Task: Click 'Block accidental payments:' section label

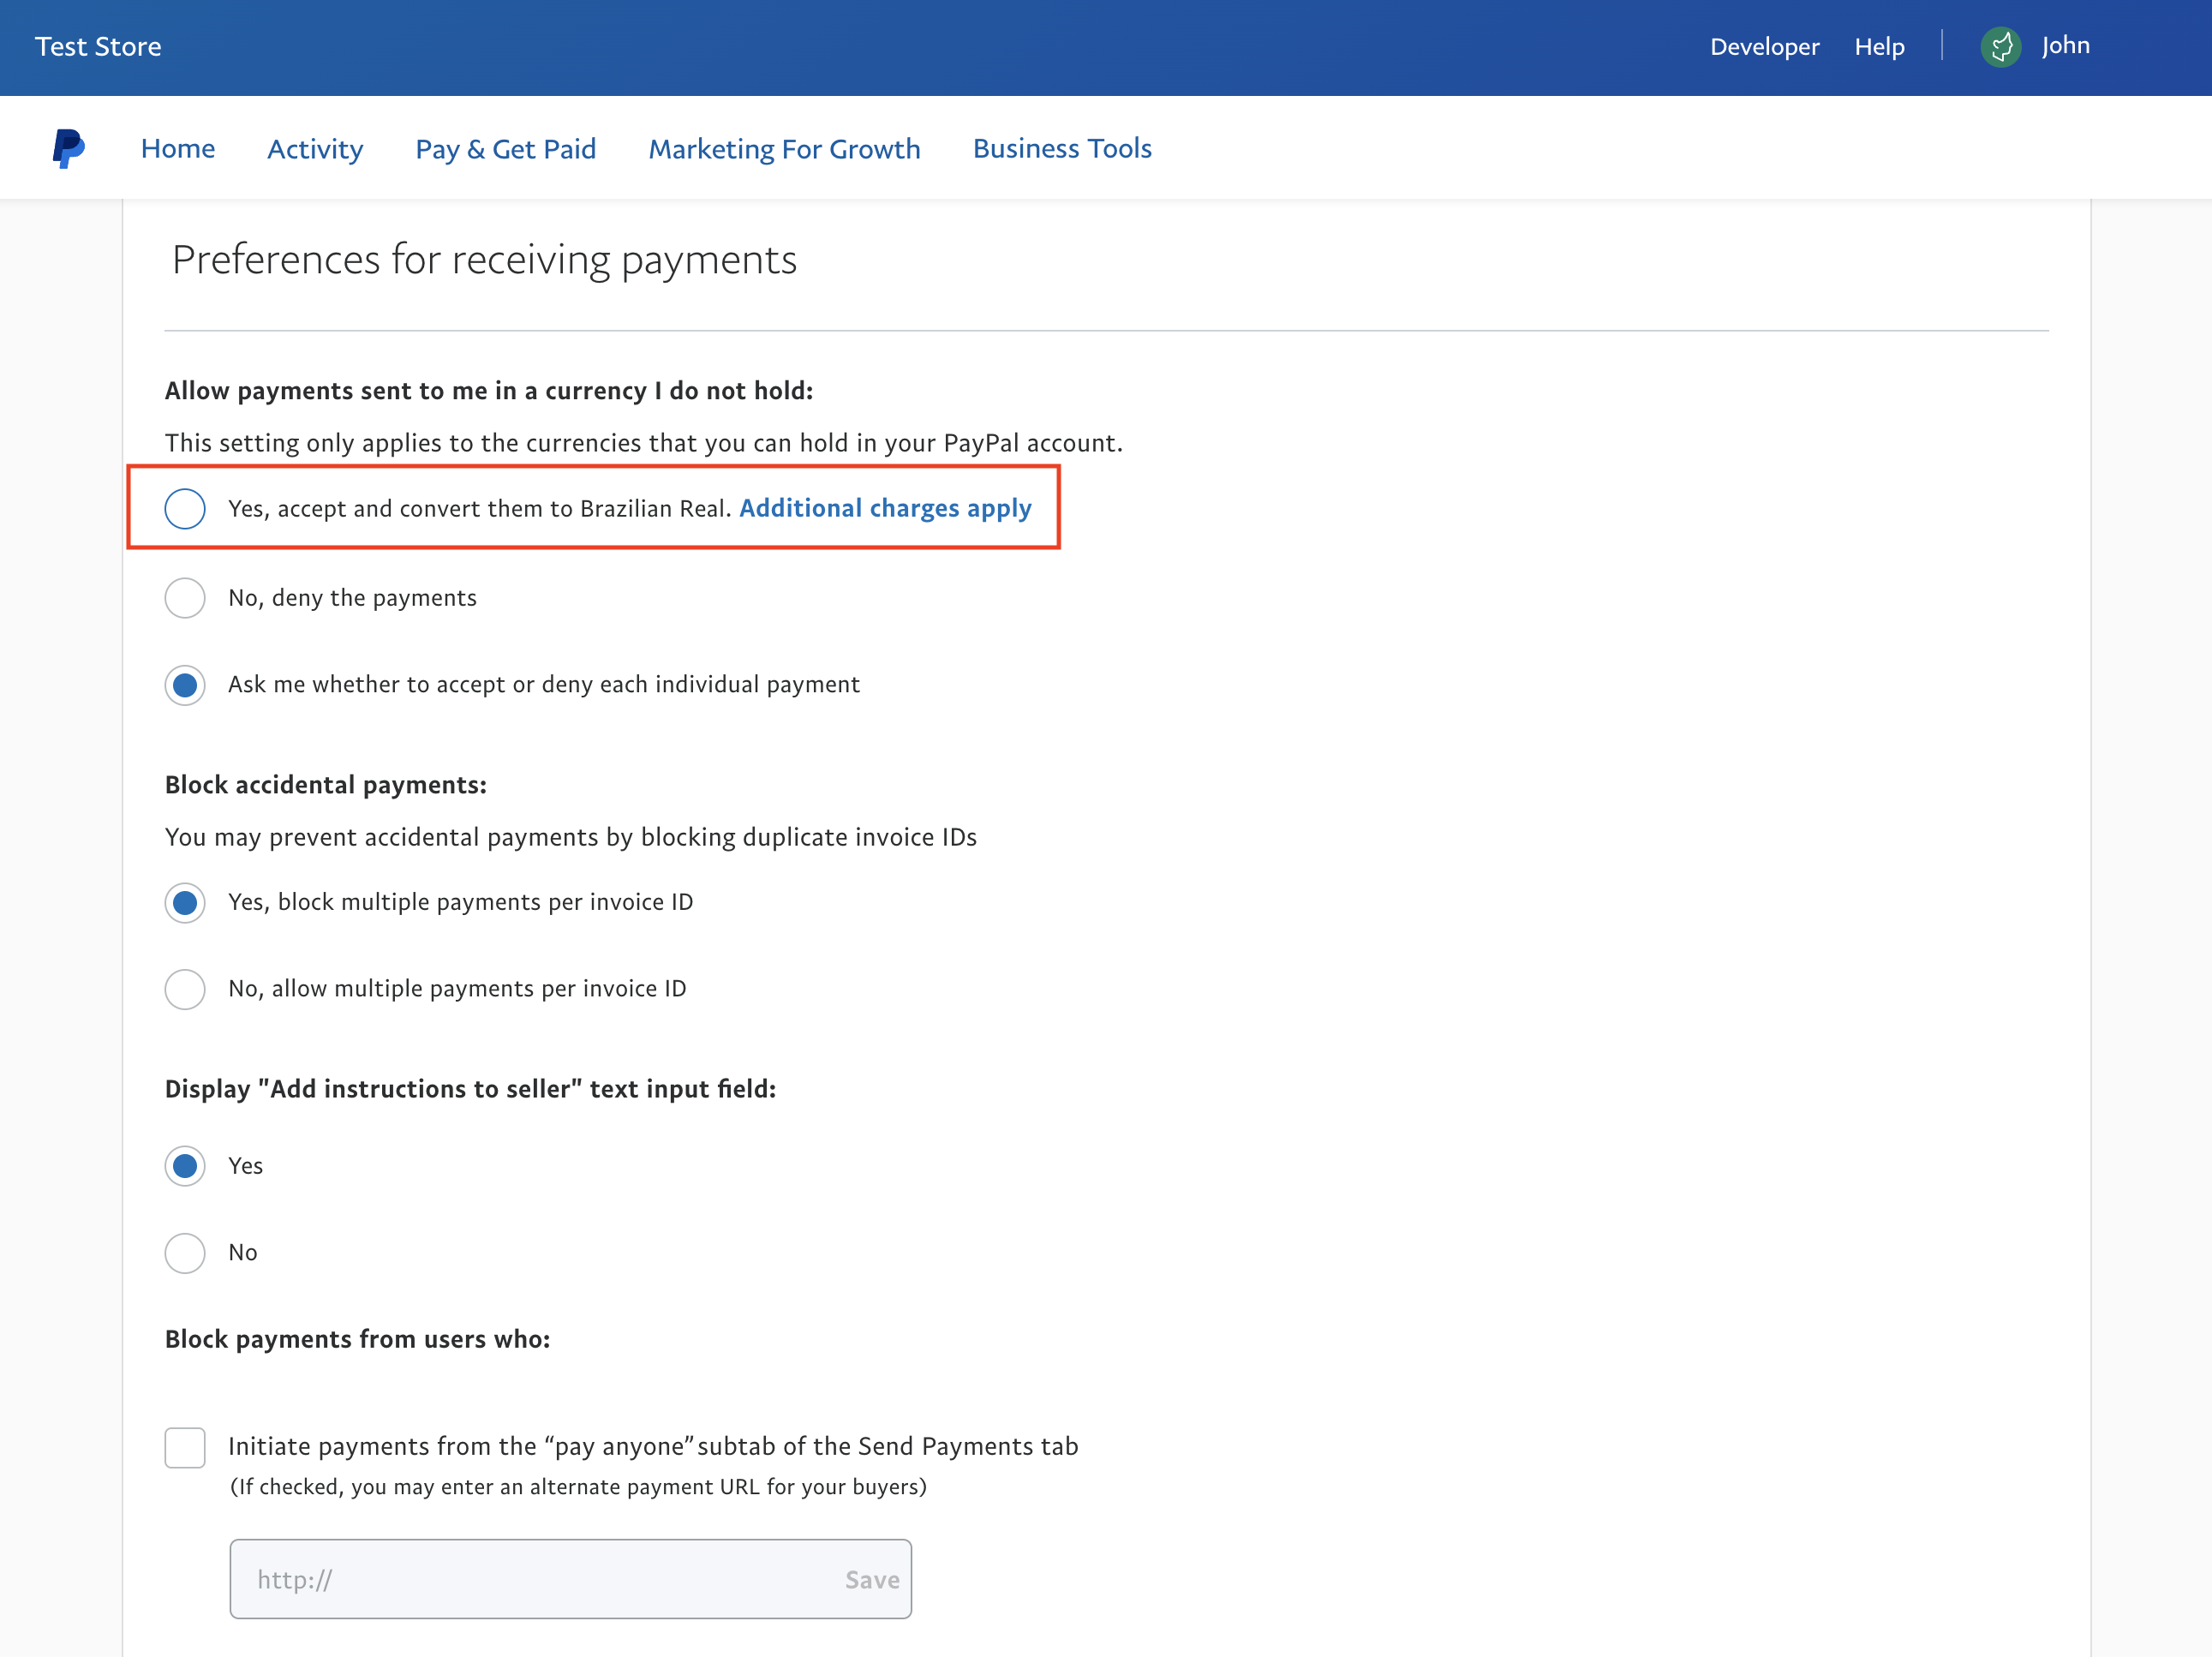Action: (326, 785)
